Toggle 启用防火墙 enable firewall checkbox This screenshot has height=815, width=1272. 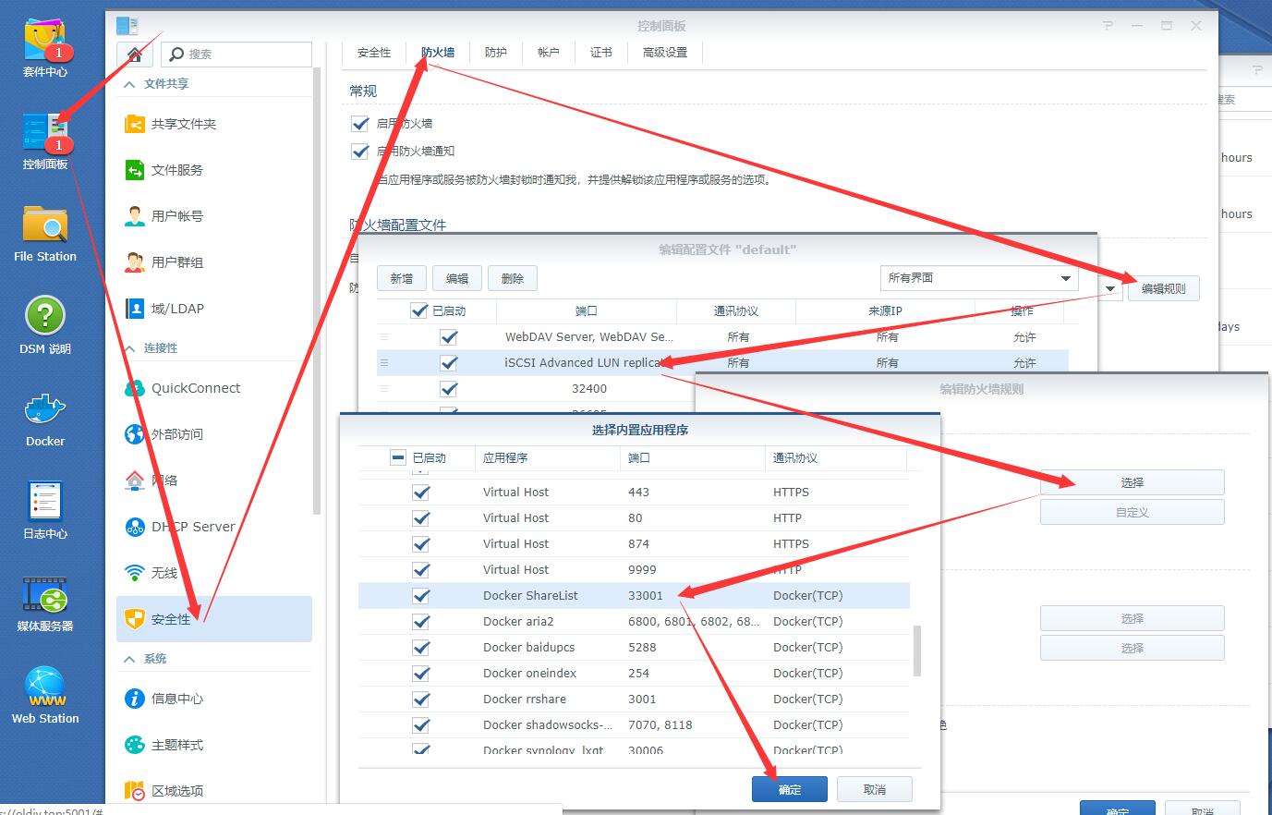[x=360, y=123]
